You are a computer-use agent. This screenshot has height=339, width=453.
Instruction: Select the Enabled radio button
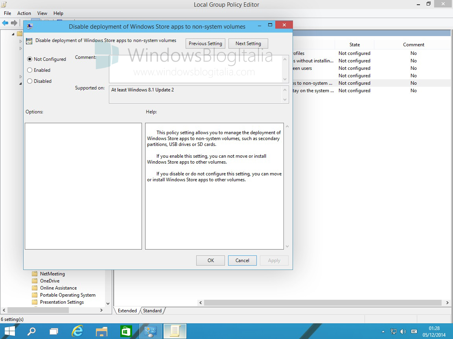29,70
